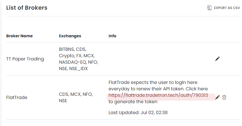Click the Exchanges column header
Image resolution: width=242 pixels, height=126 pixels.
pyautogui.click(x=70, y=36)
